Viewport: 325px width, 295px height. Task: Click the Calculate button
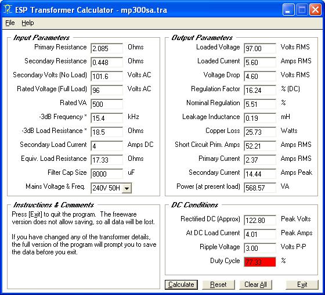tap(181, 285)
